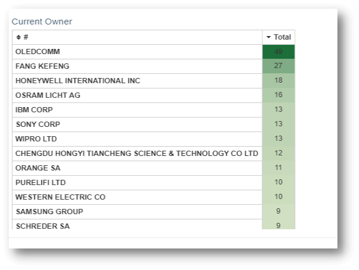
Task: Click WIPRO LTD's total of 13
Action: [x=279, y=138]
